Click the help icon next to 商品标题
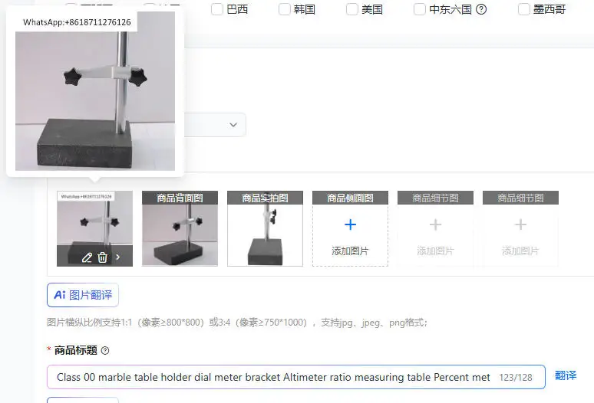 tap(105, 350)
